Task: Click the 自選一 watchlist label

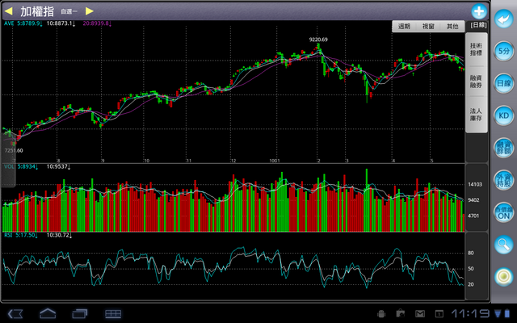Action: click(69, 11)
